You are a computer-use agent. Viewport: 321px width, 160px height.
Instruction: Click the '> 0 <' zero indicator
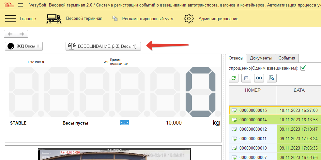point(124,123)
